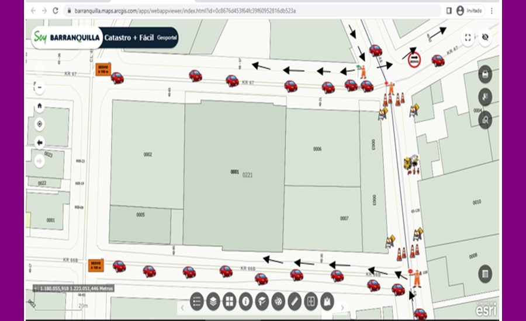Click the My Location button
526x321 pixels.
[40, 124]
